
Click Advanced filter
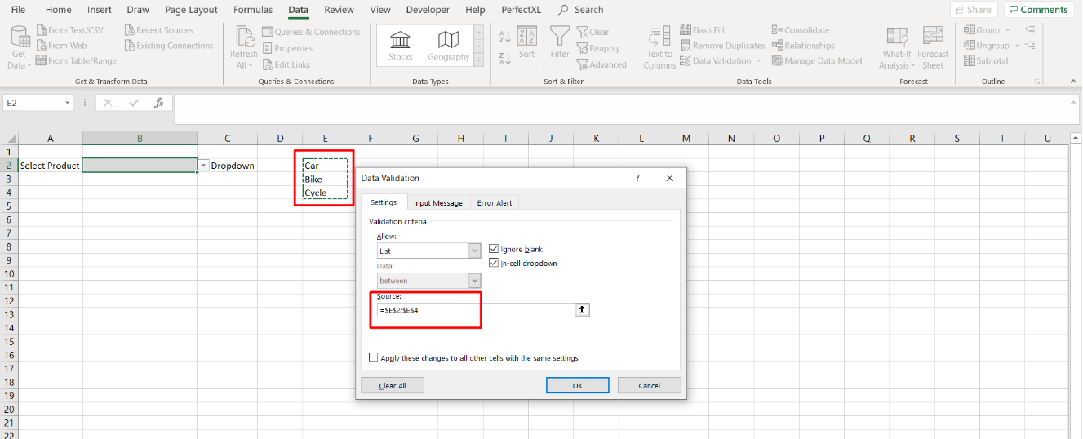601,64
